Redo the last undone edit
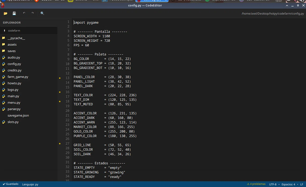Viewport: 306px width, 187px height. point(33,13)
